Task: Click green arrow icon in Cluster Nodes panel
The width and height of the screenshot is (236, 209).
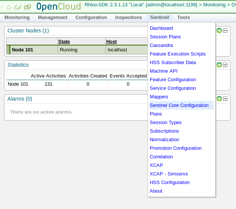Action: (x=219, y=31)
